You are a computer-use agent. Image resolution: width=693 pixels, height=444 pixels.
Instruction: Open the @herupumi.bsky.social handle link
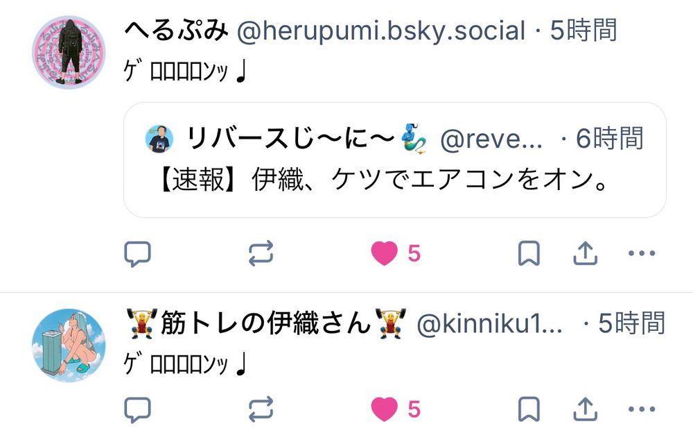(x=381, y=31)
